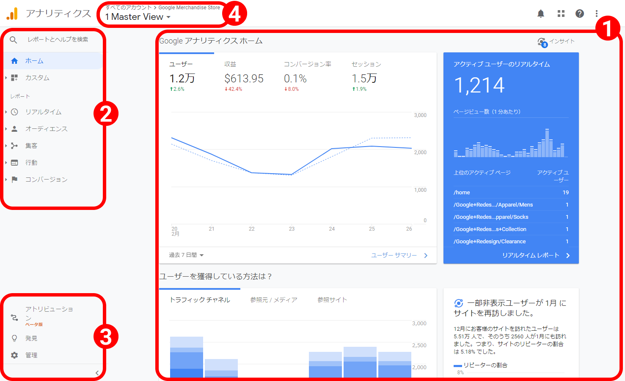Open the notifications bell
Viewport: 625px width, 381px height.
541,14
